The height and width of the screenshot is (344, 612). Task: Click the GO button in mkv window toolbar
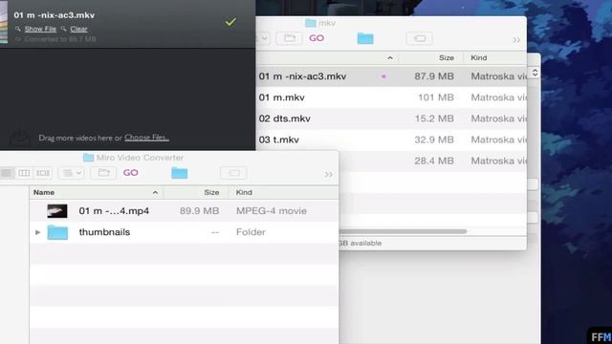[x=317, y=38]
